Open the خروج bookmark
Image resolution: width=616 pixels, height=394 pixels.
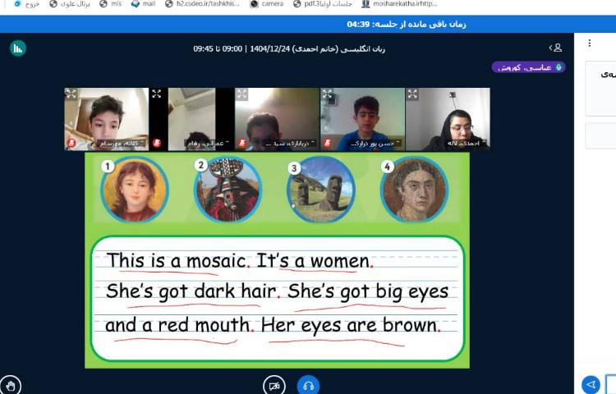[27, 4]
